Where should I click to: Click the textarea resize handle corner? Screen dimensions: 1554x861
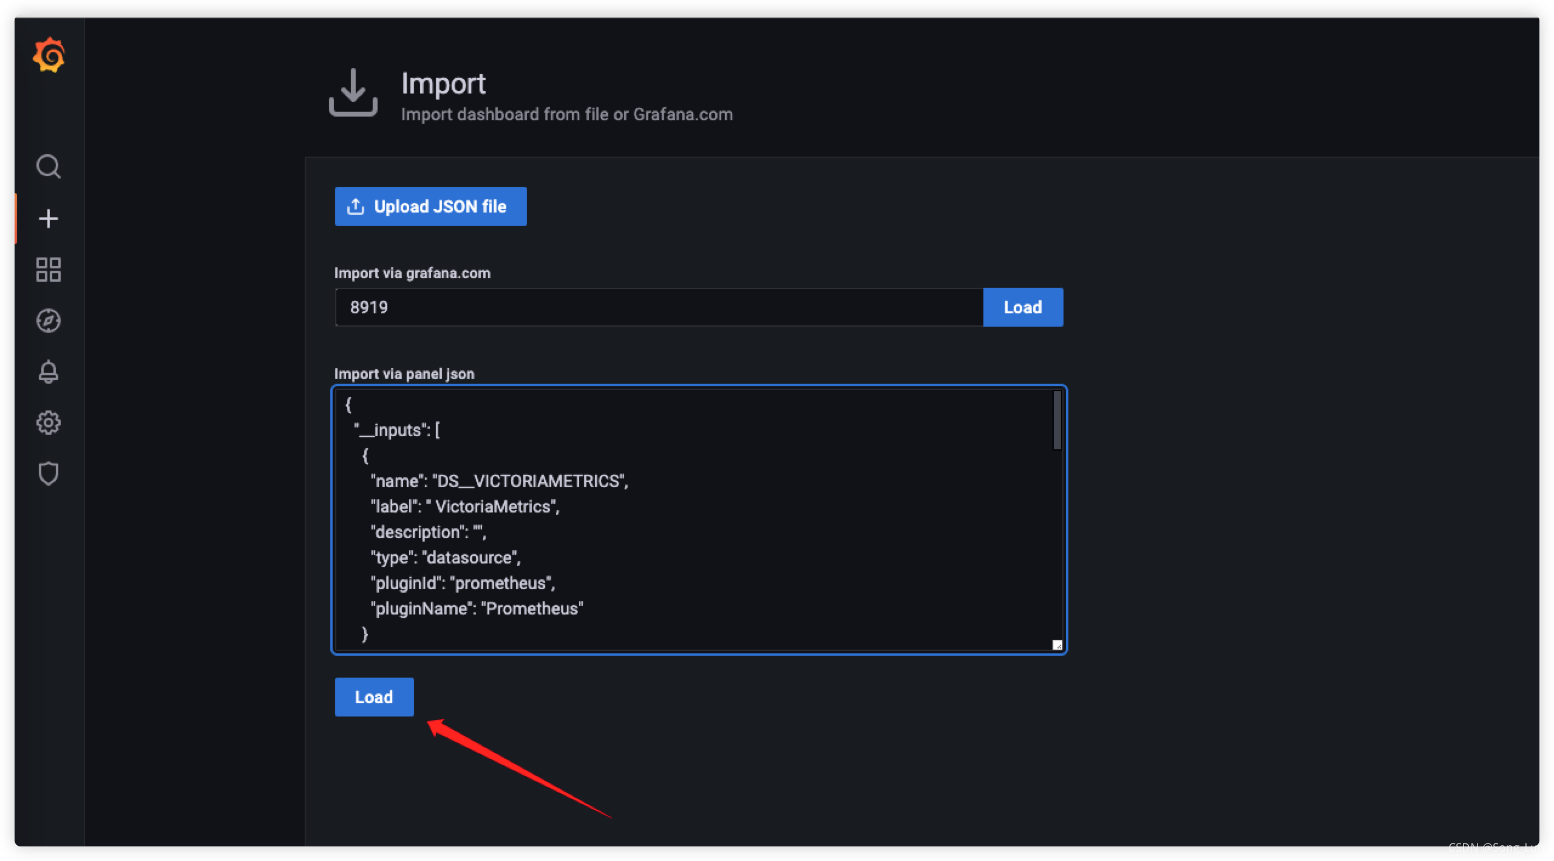point(1057,645)
